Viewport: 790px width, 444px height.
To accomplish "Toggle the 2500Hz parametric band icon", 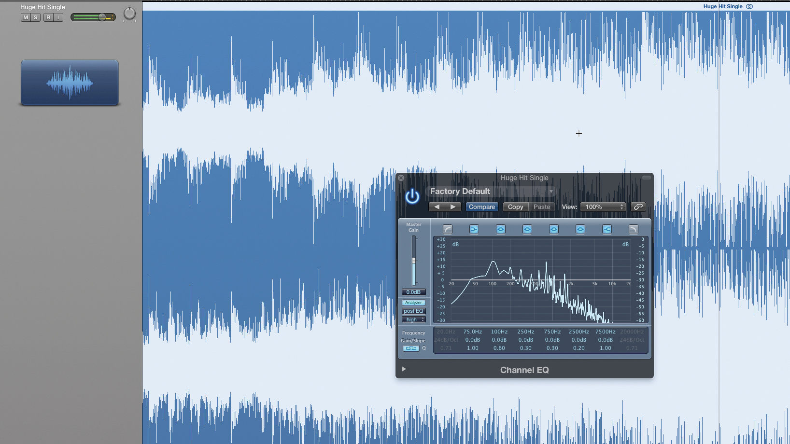I will pyautogui.click(x=580, y=229).
